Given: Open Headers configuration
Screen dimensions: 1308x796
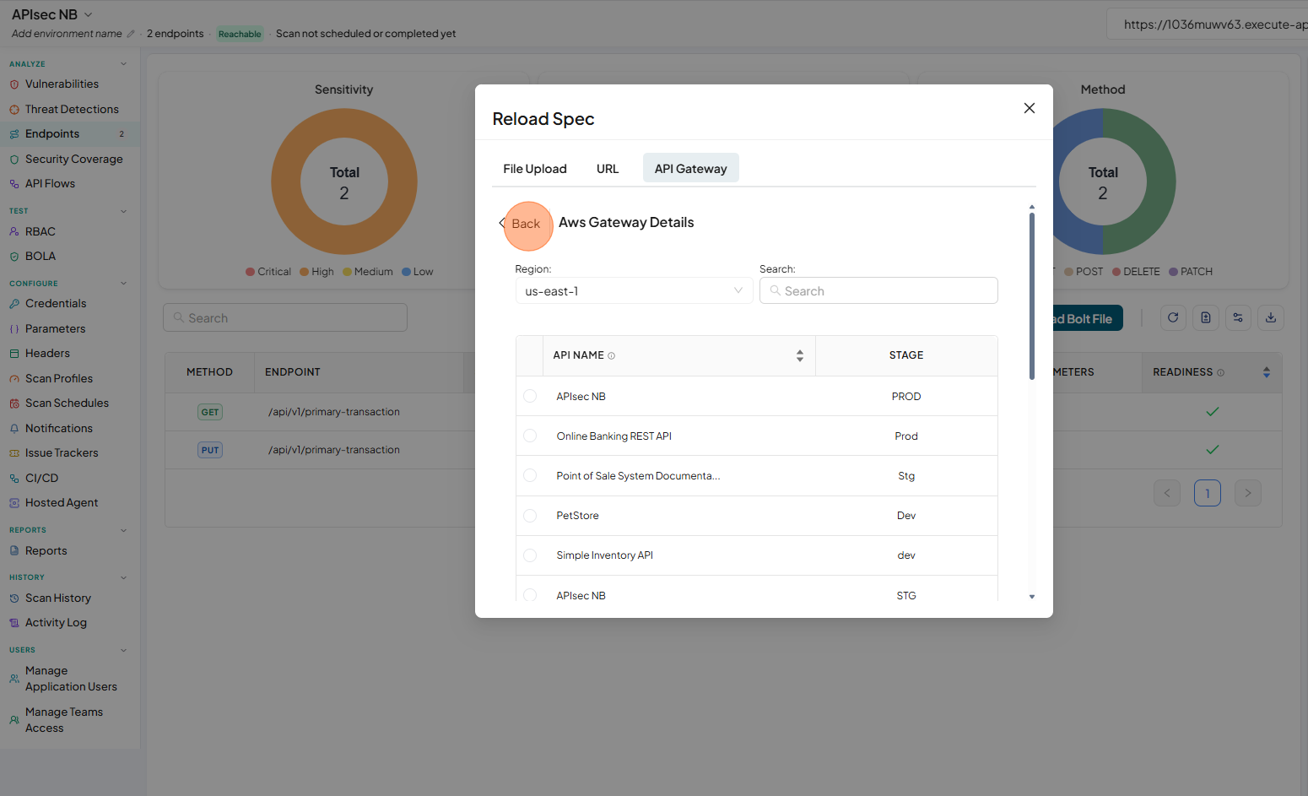Looking at the screenshot, I should click(47, 354).
